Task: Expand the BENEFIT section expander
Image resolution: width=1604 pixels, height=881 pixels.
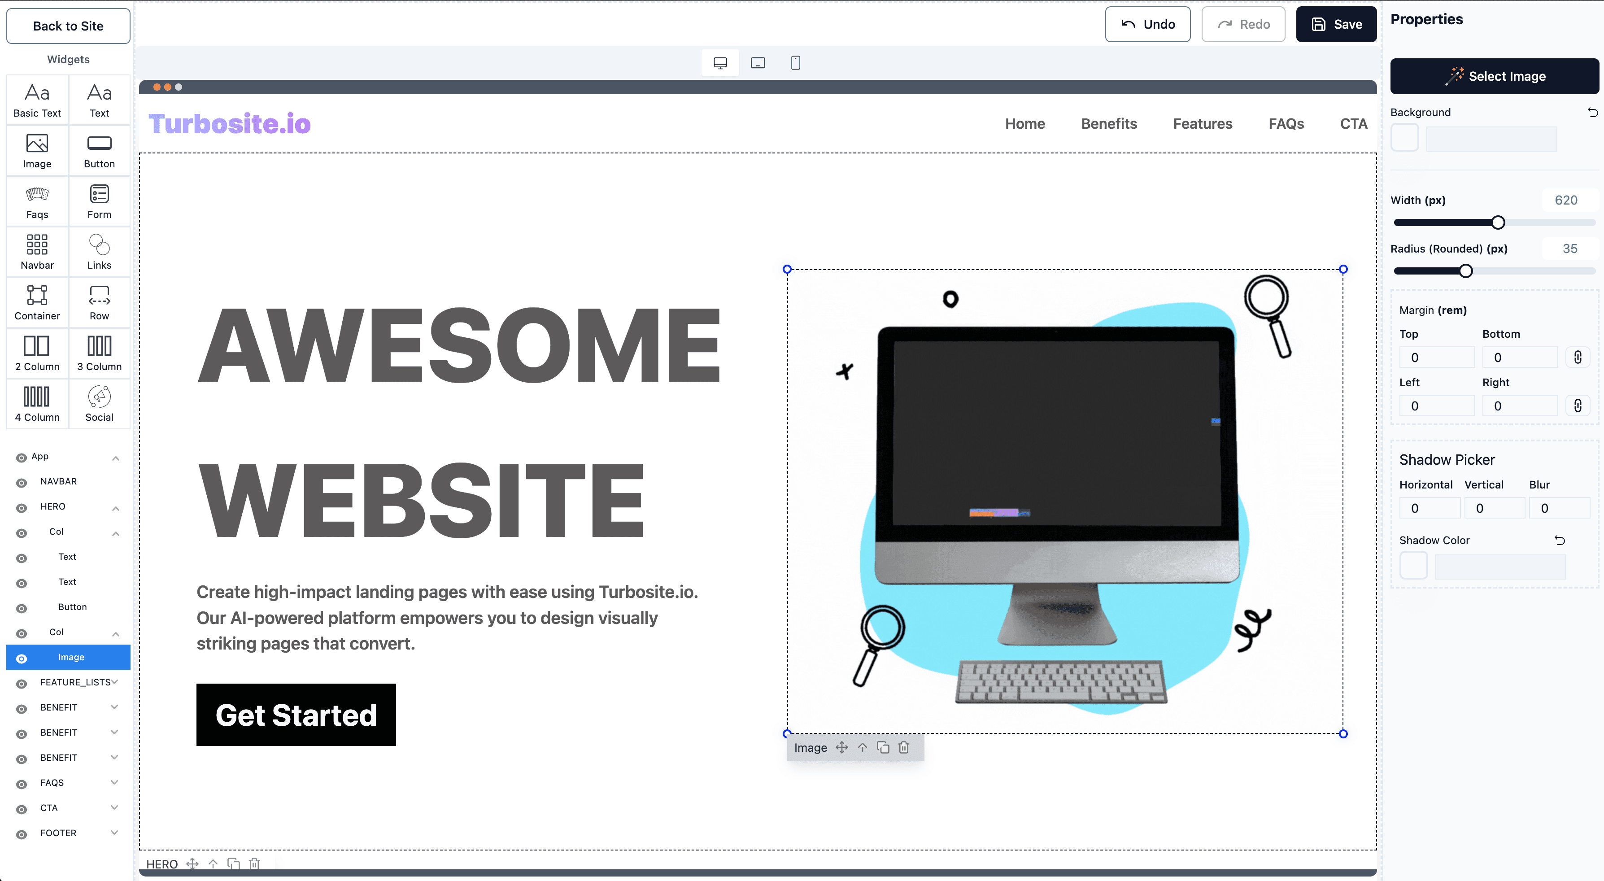Action: click(x=116, y=707)
